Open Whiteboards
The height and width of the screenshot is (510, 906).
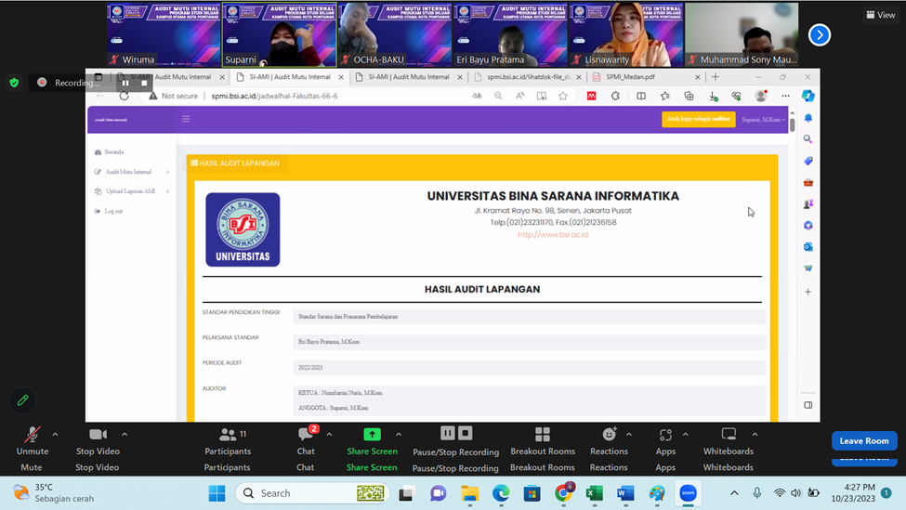point(728,442)
